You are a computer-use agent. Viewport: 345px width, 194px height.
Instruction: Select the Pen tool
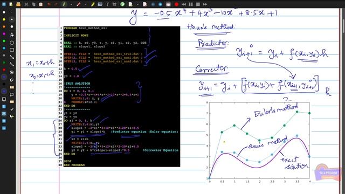[x=64, y=4]
